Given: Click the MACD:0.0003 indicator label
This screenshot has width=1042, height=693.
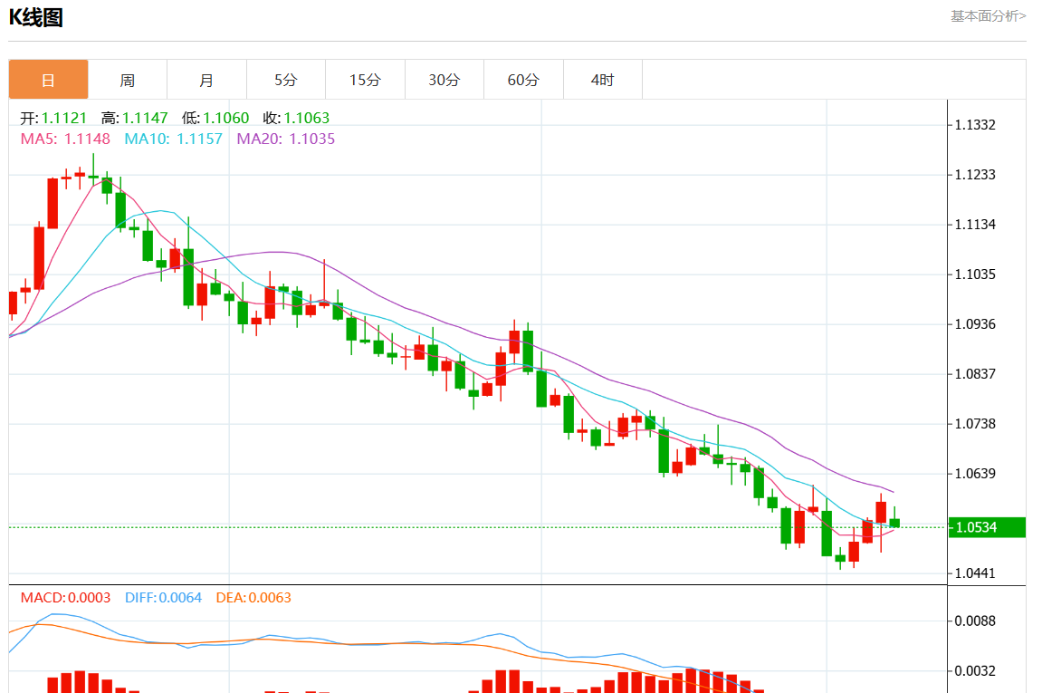Looking at the screenshot, I should point(65,597).
